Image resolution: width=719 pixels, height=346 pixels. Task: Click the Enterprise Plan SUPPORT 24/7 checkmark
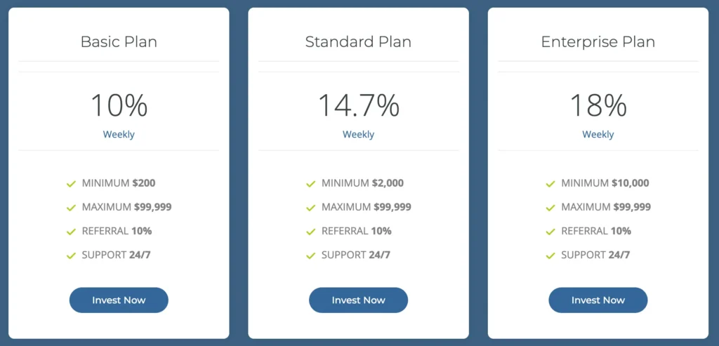click(550, 255)
